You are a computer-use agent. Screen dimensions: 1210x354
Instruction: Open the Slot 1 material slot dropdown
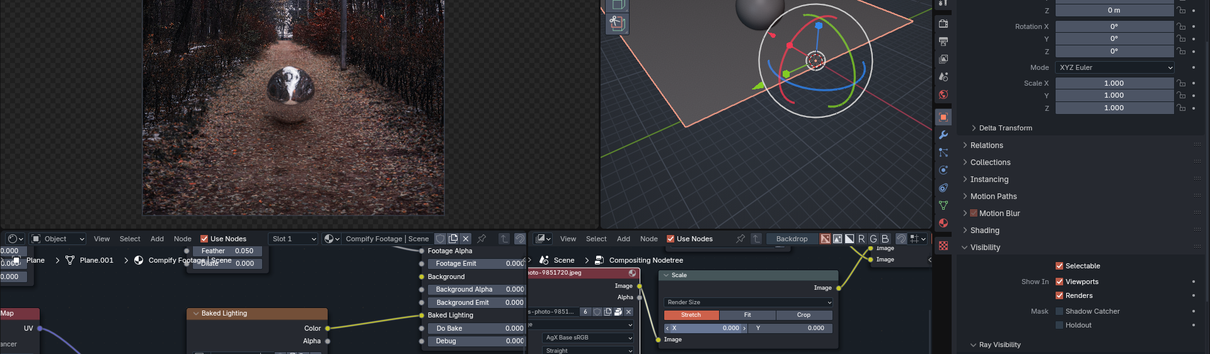[292, 239]
